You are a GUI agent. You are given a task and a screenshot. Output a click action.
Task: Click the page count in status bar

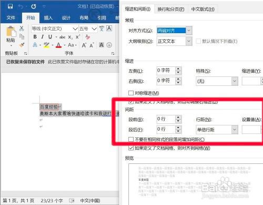[x=18, y=201]
